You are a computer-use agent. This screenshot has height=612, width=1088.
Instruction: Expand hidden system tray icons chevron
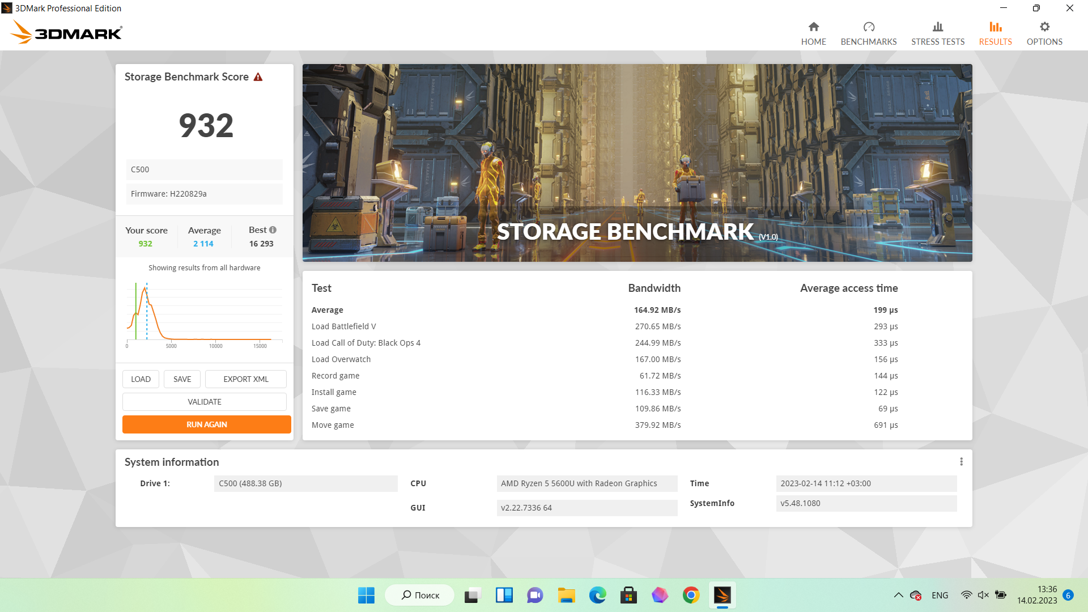pos(898,595)
